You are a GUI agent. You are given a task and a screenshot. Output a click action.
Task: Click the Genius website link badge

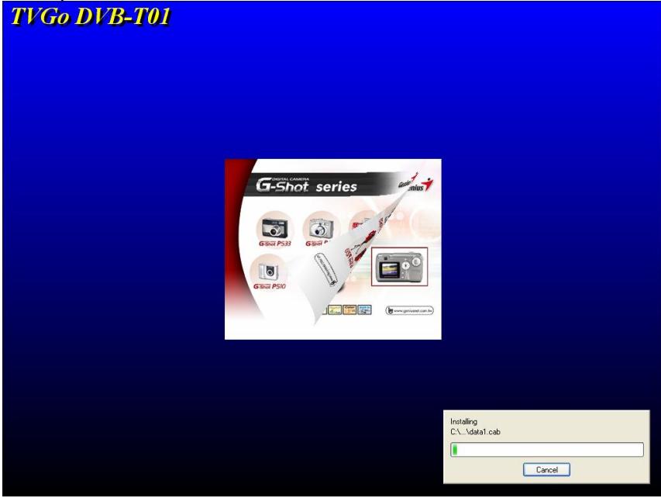410,310
